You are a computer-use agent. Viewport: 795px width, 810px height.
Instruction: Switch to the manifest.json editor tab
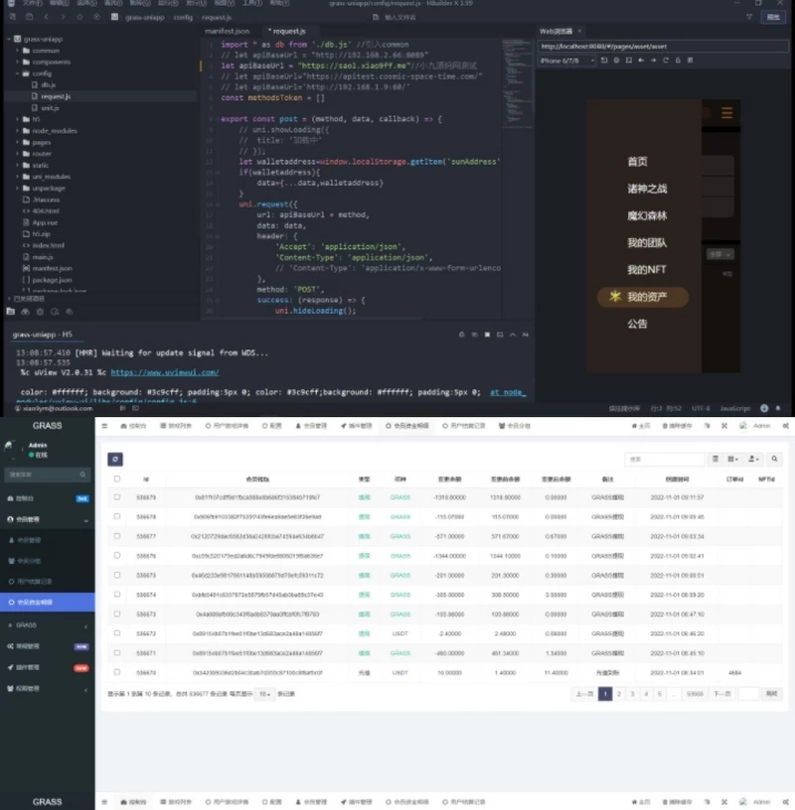tap(227, 32)
